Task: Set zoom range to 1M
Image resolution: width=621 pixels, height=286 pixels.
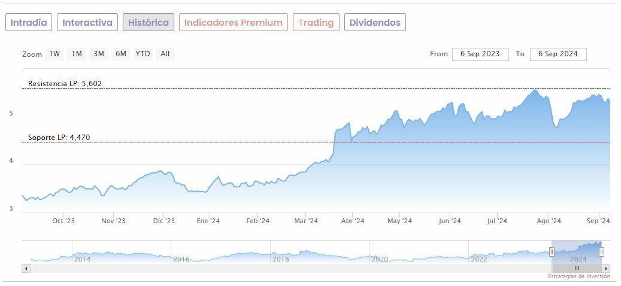Action: pos(77,54)
